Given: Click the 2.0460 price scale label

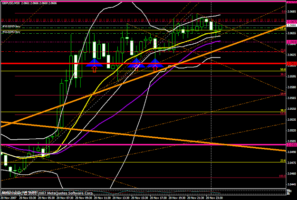Looking at the screenshot, I should click(x=292, y=173).
